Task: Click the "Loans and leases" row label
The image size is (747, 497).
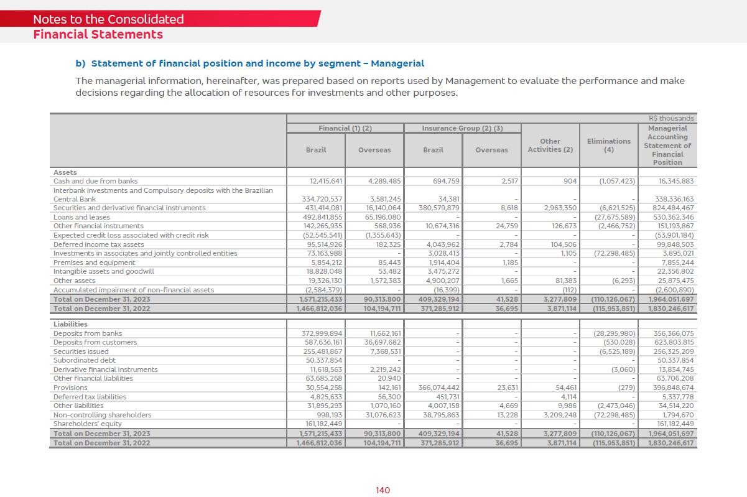Action: click(81, 217)
